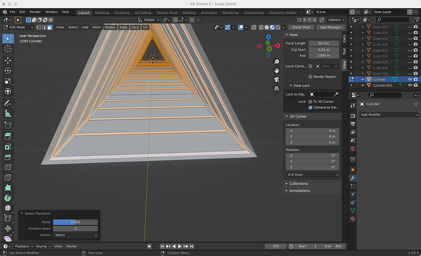Switch to face select mode
421x256 pixels.
50,27
